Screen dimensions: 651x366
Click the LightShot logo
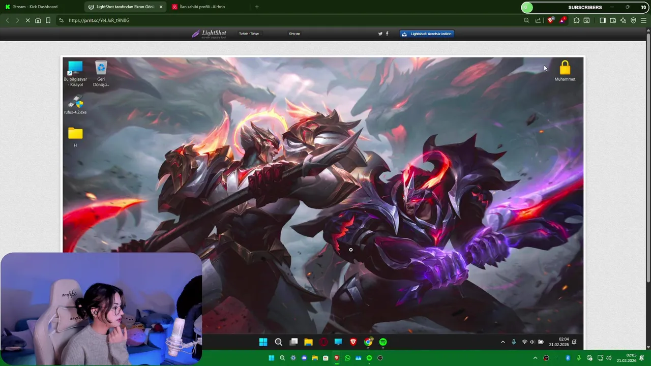209,34
